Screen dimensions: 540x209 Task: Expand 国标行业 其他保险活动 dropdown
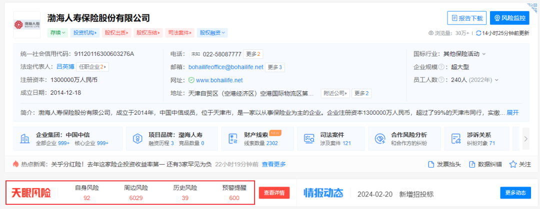coord(464,54)
